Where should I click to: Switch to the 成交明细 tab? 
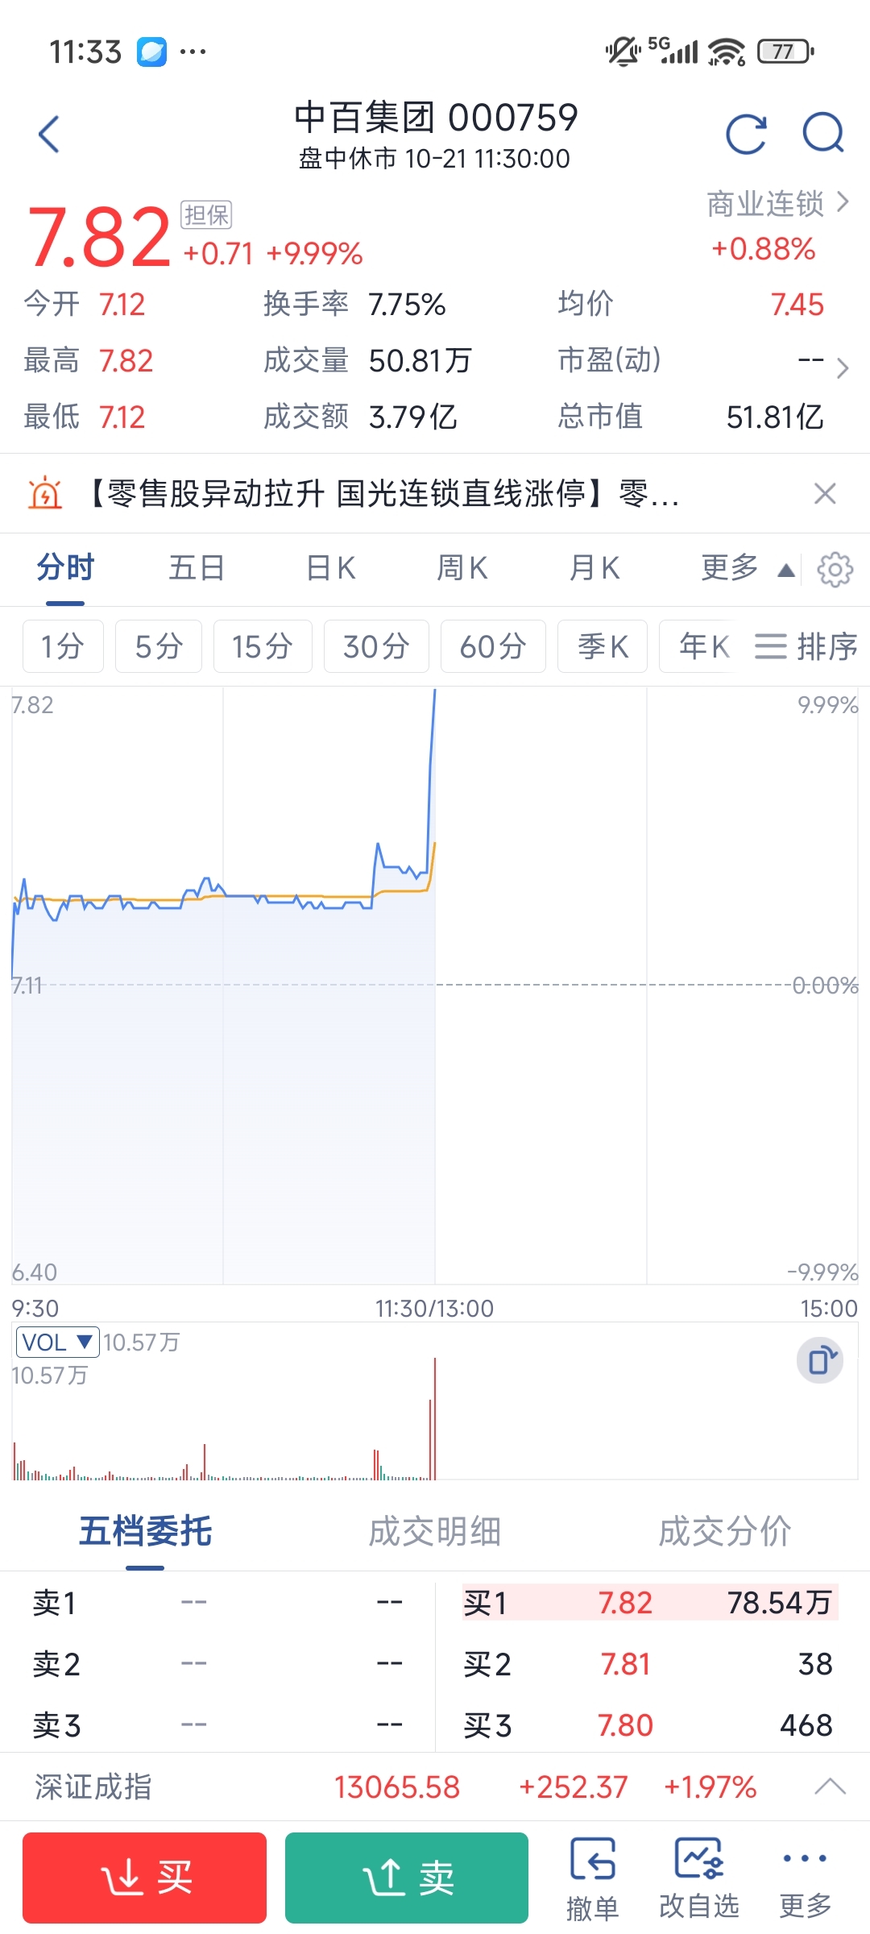pos(435,1532)
